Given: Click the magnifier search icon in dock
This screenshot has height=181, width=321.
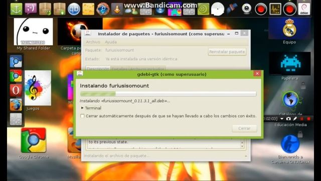Looking at the screenshot, I should tap(103, 9).
